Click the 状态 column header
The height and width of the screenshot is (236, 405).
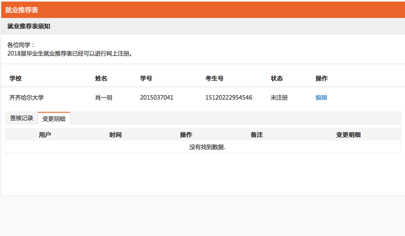[x=276, y=78]
